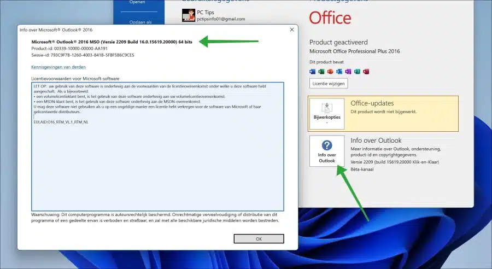Click the Outlook icon in the product list
The image size is (492, 269).
point(339,72)
